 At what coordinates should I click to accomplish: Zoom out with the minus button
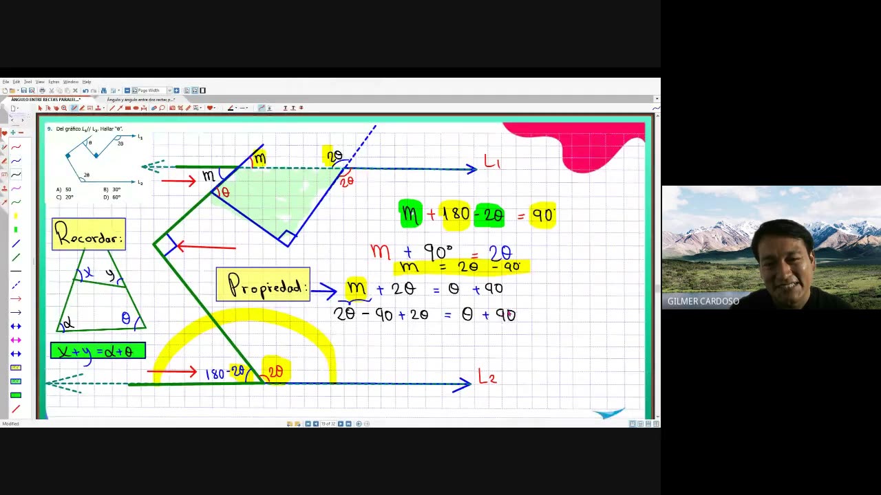click(x=127, y=90)
